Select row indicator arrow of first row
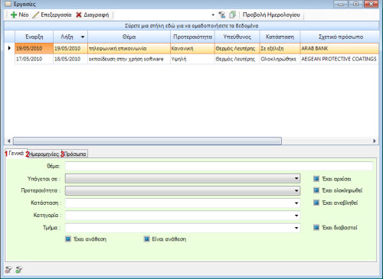Image resolution: width=383 pixels, height=279 pixels. coord(9,48)
